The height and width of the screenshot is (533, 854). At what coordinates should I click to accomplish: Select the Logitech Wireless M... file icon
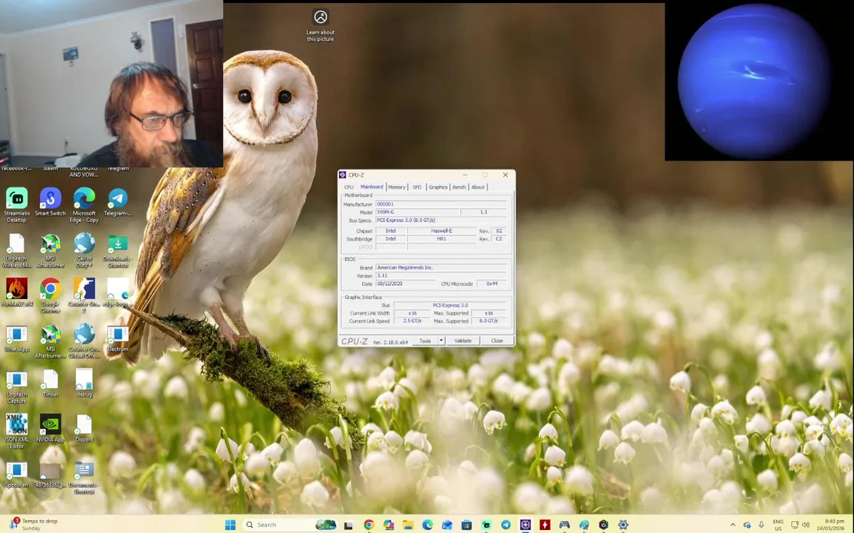(x=16, y=251)
